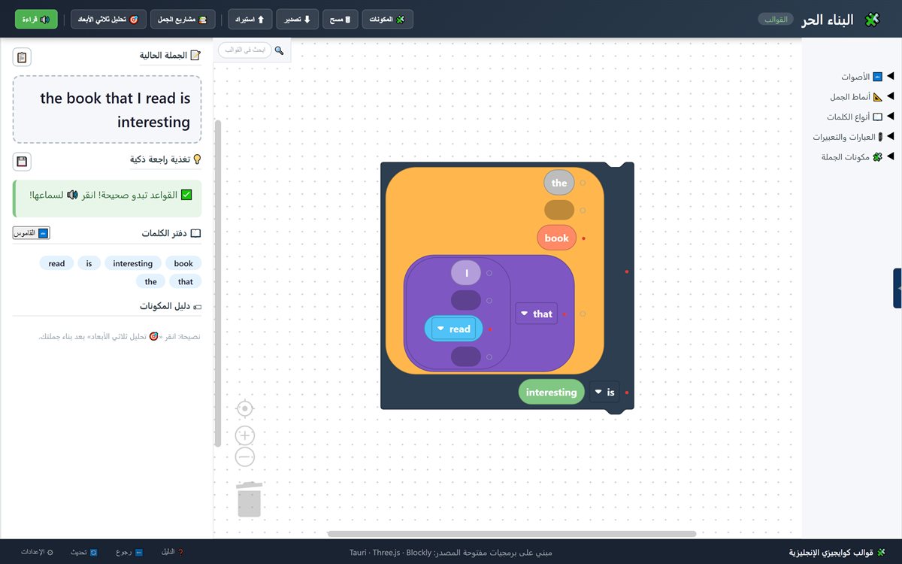This screenshot has width=902, height=564.
Task: Click the clipboard copy icon beside current sentence
Action: coord(22,57)
